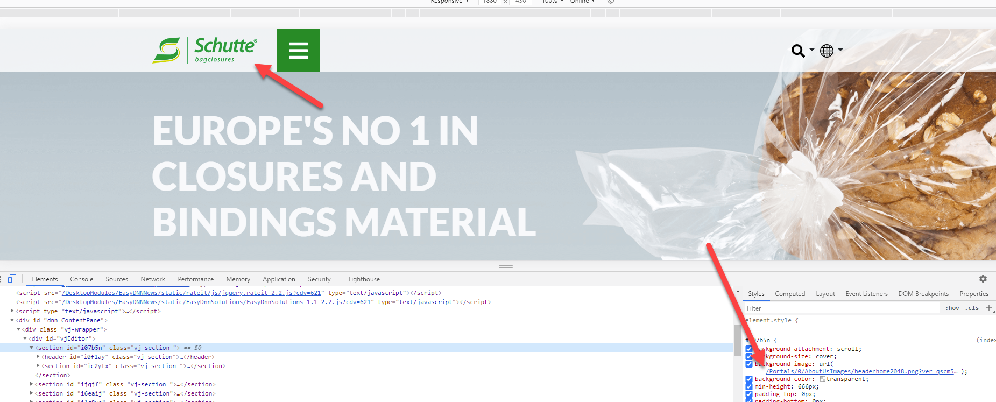Click the Styles Filter input field
Image resolution: width=996 pixels, height=402 pixels.
pos(842,308)
